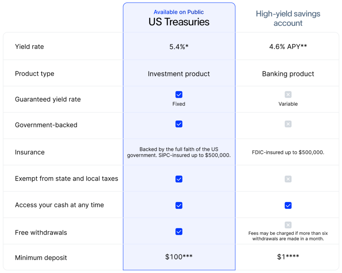Viewport: 342px width, 273px height.
Task: Select the High-yield savings account heading
Action: (288, 18)
